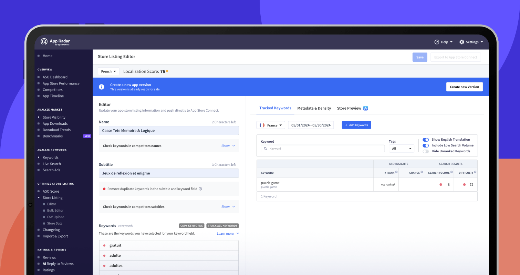Click the Save button

point(420,57)
